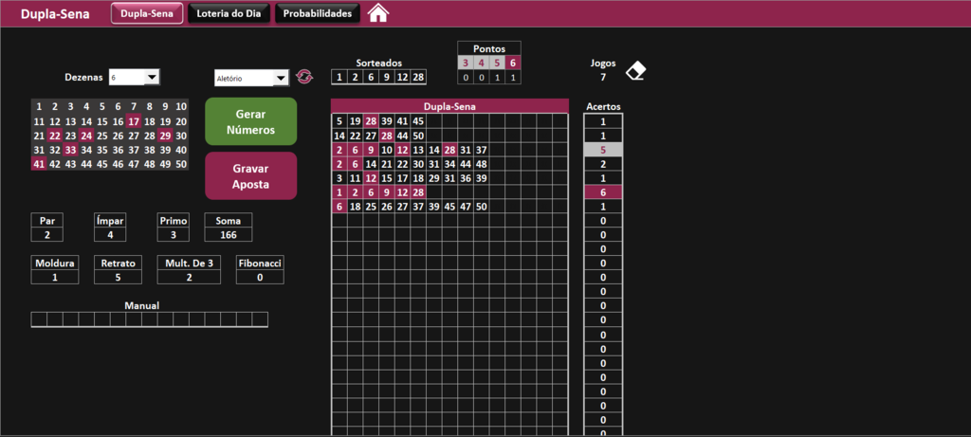Click the Mult. De 3 value

point(189,278)
